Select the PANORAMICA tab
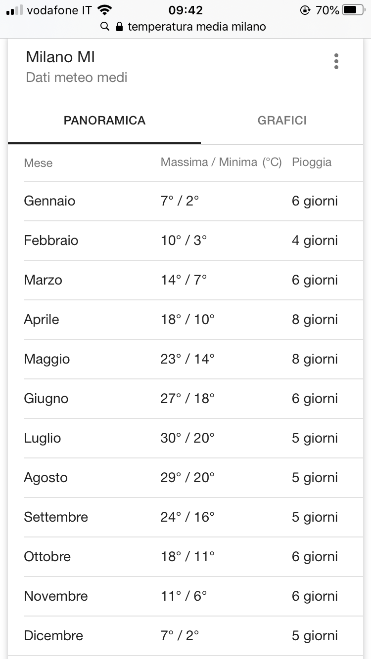 104,121
